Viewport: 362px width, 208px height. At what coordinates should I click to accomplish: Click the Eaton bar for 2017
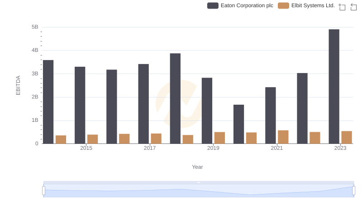click(143, 104)
